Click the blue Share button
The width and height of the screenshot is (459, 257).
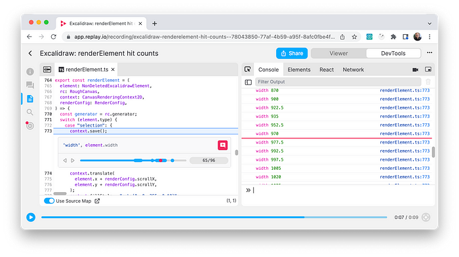tap(292, 53)
